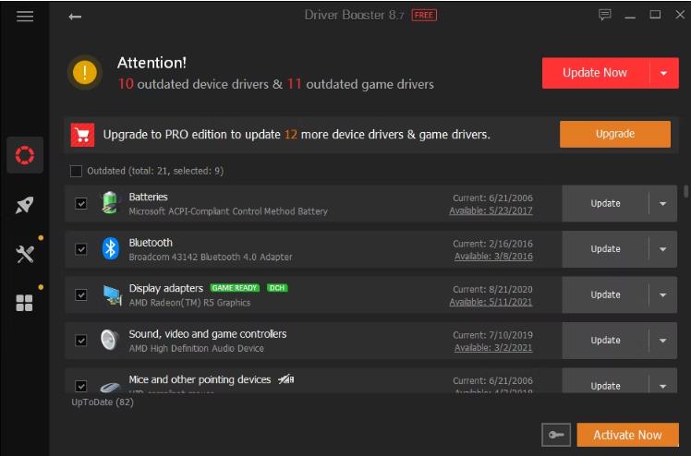Click Current: 2/16/2016 date text
691x456 pixels.
[x=492, y=244]
